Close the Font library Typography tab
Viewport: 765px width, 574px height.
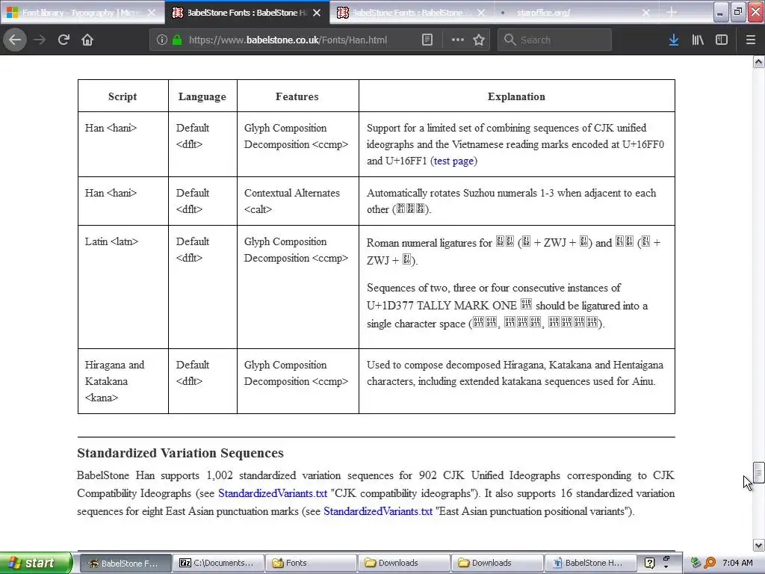pyautogui.click(x=152, y=13)
